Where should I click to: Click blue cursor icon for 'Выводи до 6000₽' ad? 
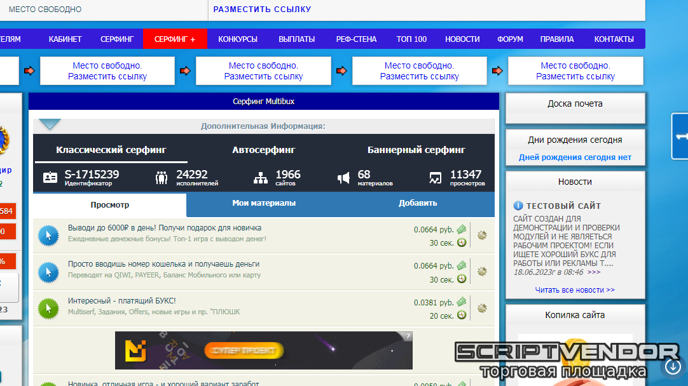[x=48, y=236]
